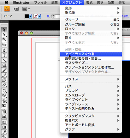Select the Free Transform tool
The height and width of the screenshot is (138, 130).
tap(4, 105)
